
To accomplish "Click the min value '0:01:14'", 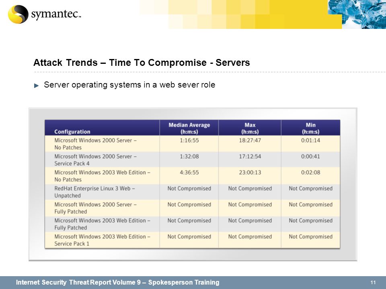I will [311, 140].
